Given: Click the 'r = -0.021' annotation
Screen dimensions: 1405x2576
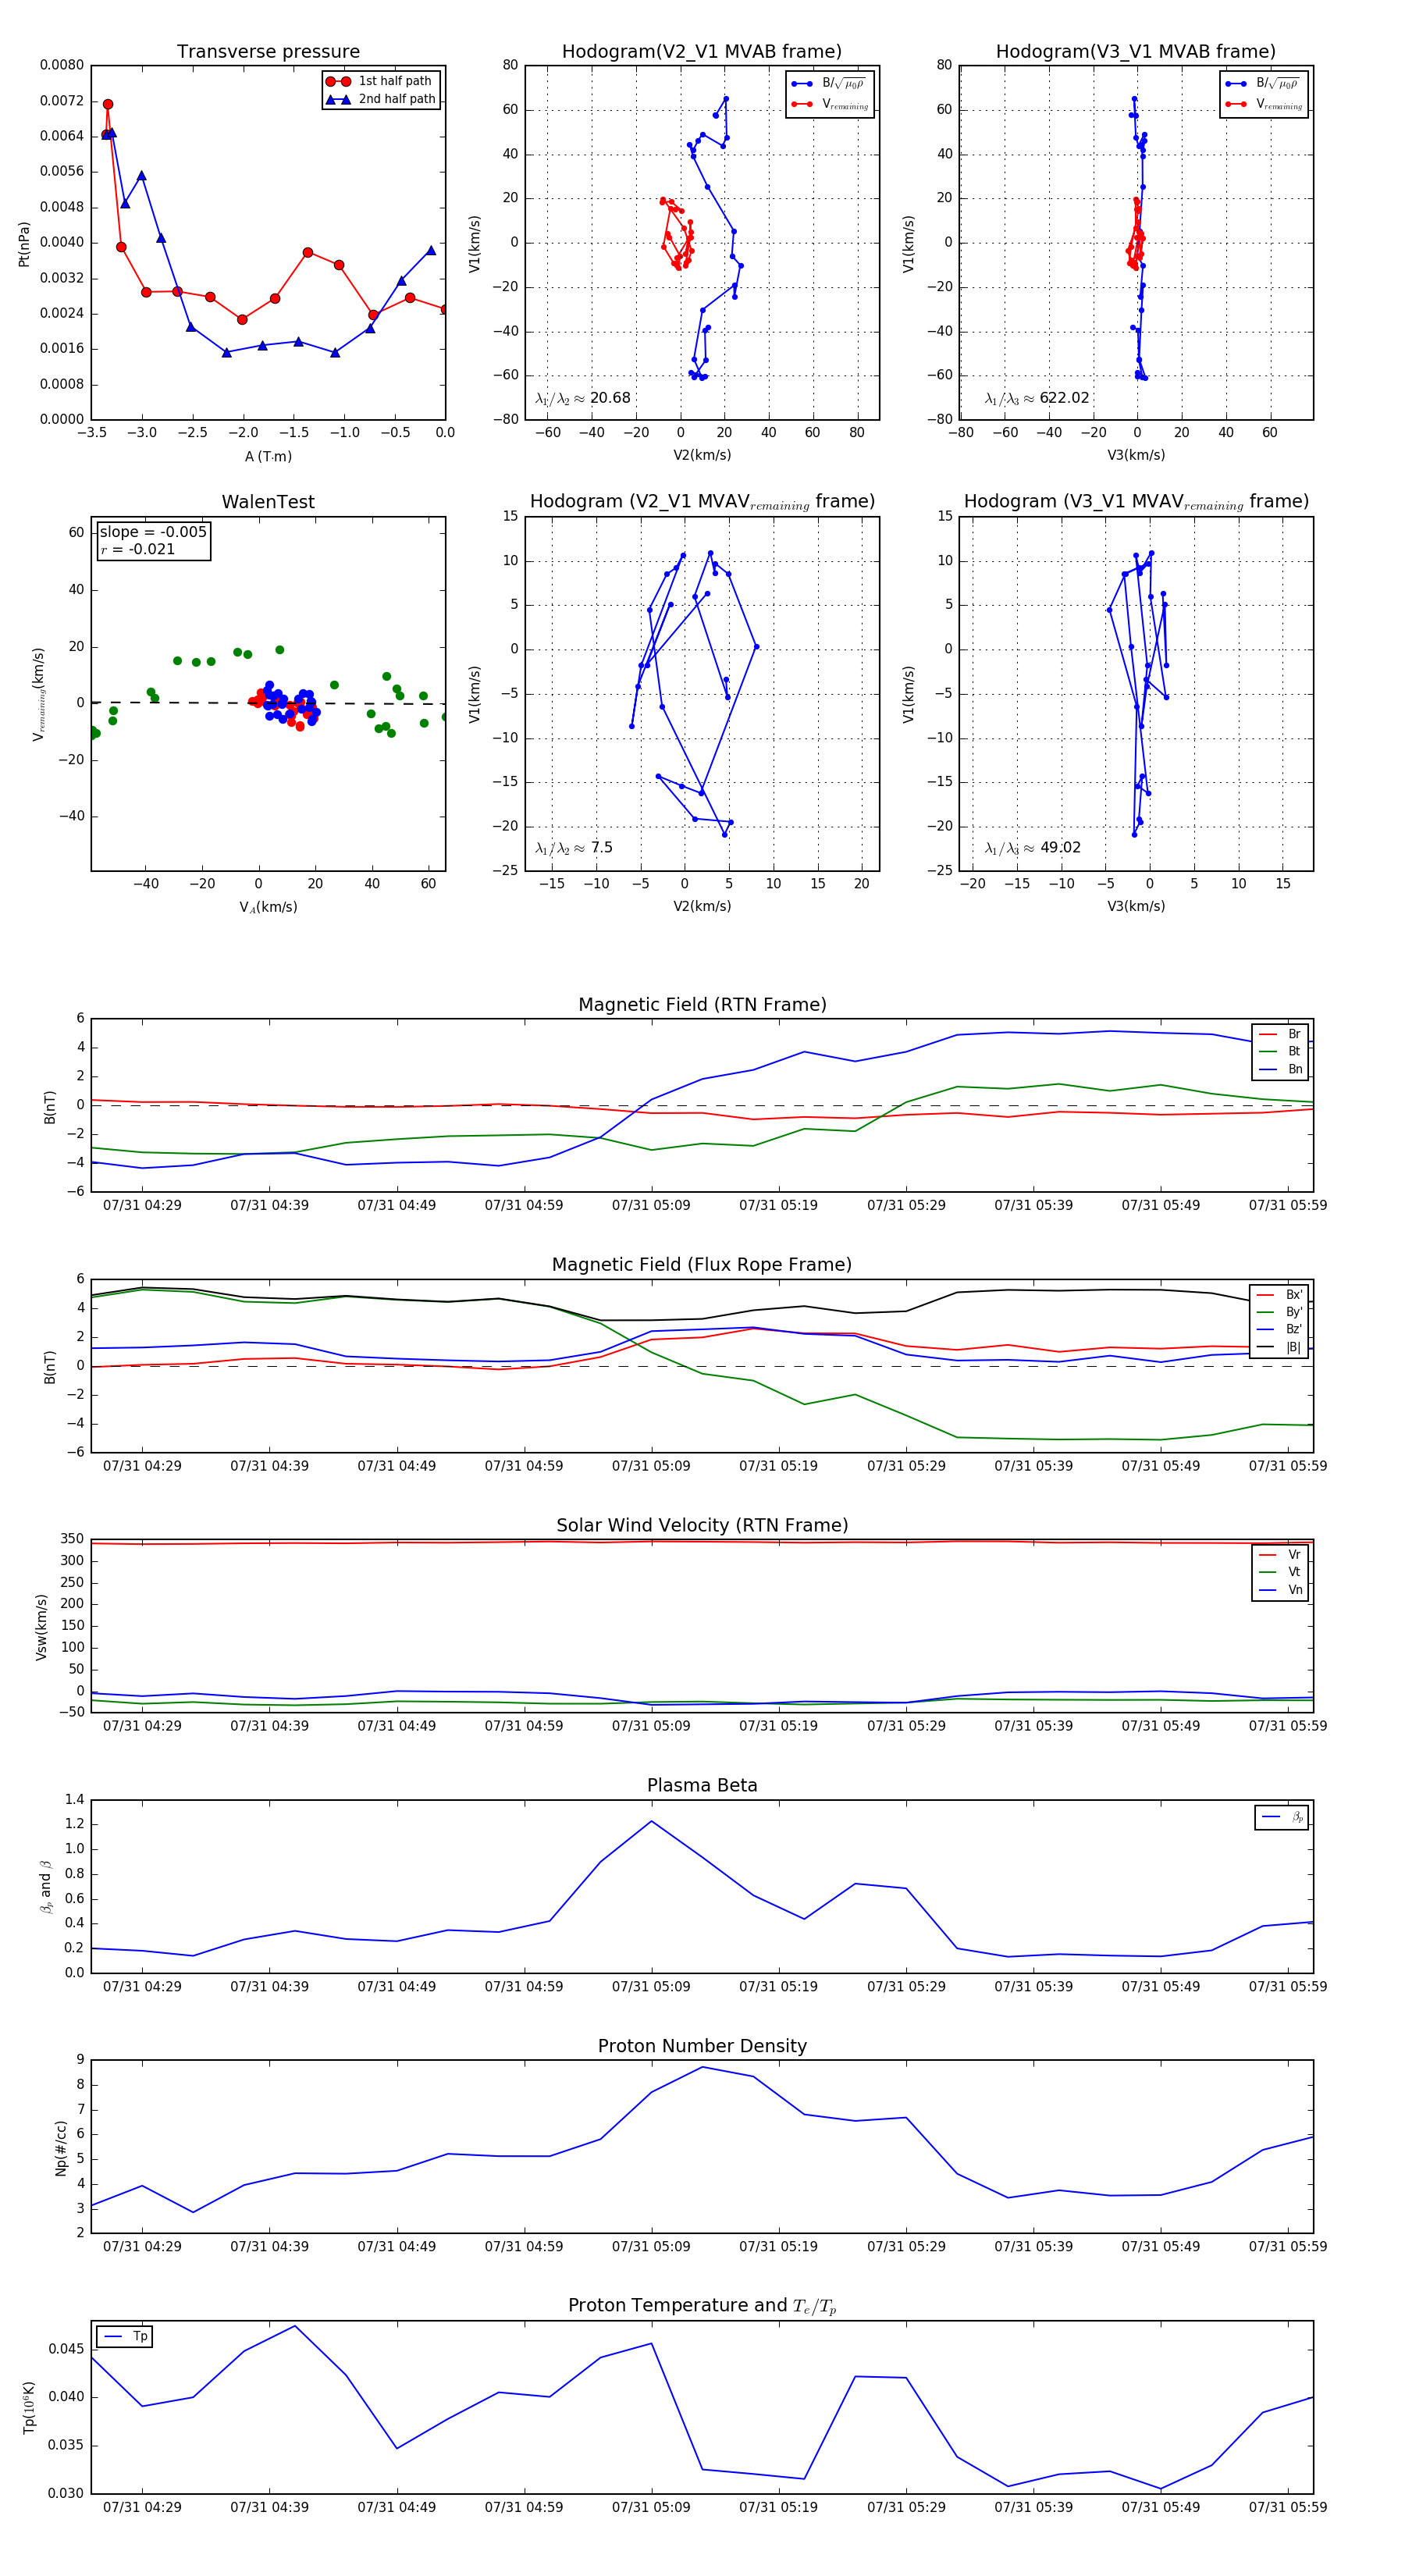Looking at the screenshot, I should (138, 549).
